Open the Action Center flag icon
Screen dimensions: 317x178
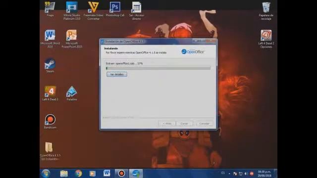click(x=235, y=174)
